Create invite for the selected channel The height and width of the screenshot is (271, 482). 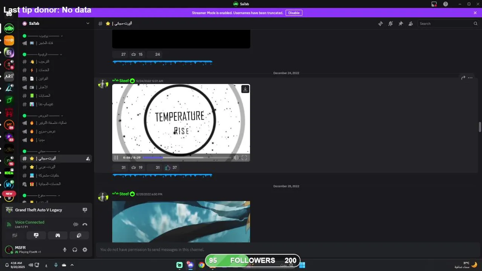coord(88,158)
